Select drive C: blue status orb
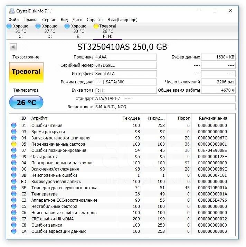This screenshot has width=246, height=247. (9, 26)
